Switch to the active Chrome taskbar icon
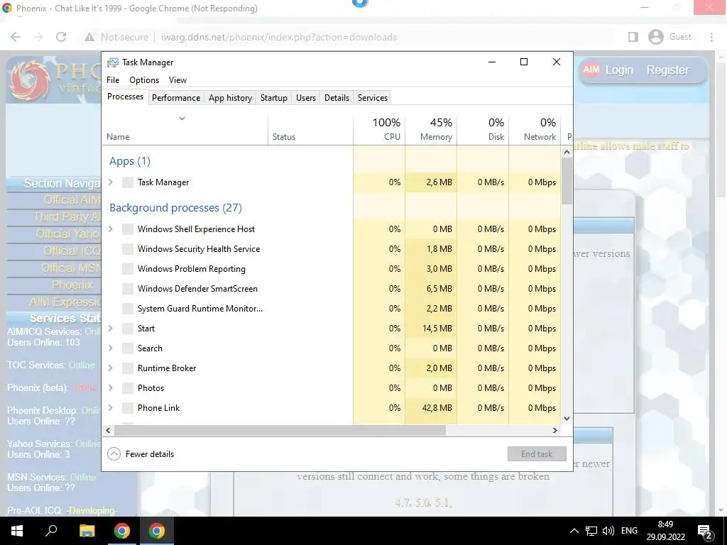The height and width of the screenshot is (545, 727). pos(157,531)
